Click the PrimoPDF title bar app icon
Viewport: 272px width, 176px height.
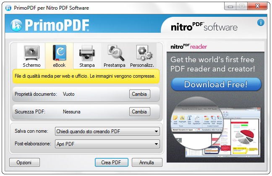coord(8,8)
